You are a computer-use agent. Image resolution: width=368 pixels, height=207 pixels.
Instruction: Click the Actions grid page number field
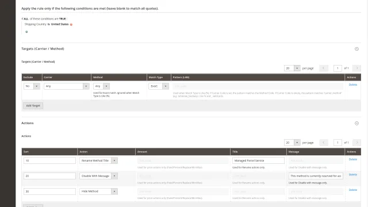click(338, 143)
